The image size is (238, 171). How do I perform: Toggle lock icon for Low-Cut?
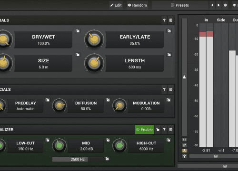[x=48, y=140]
